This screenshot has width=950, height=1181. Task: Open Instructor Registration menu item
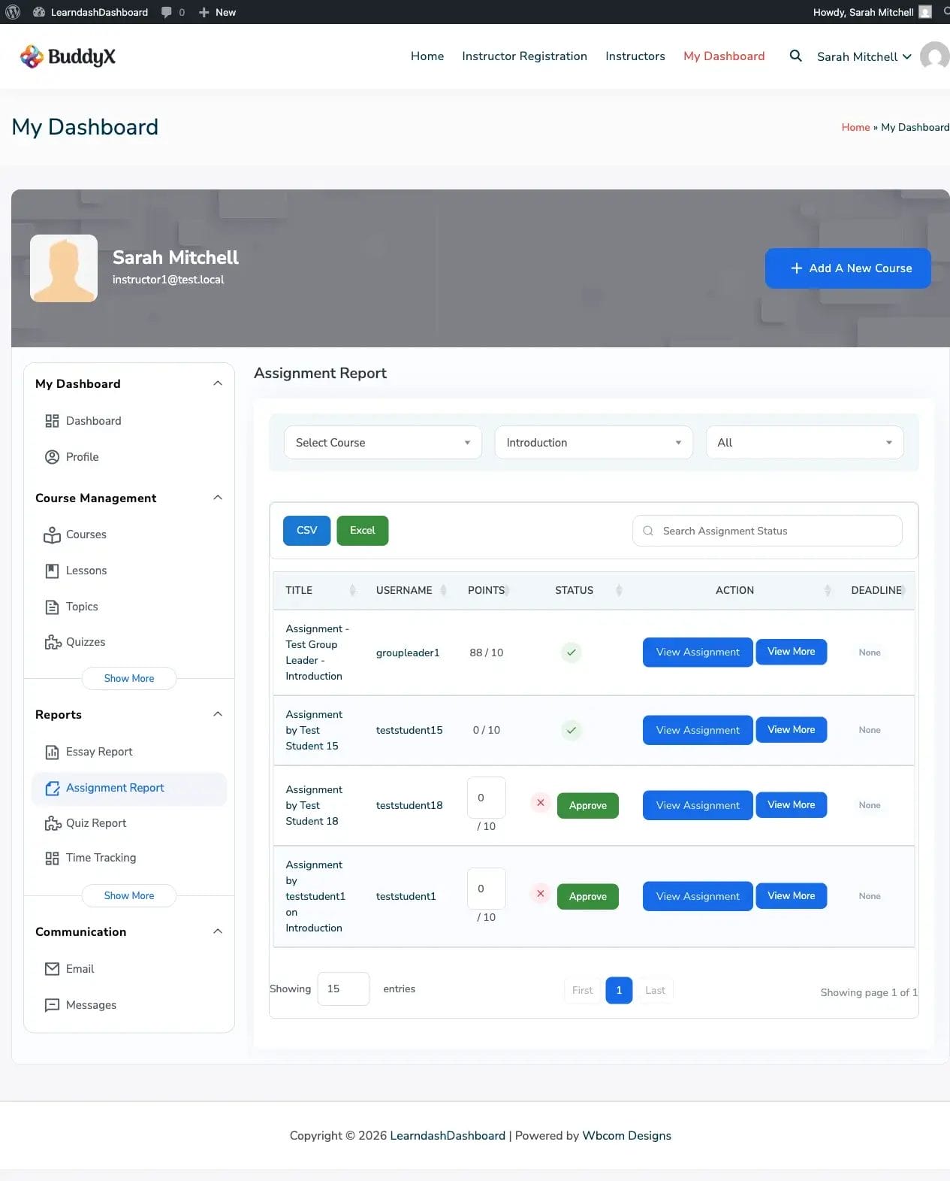coord(524,56)
